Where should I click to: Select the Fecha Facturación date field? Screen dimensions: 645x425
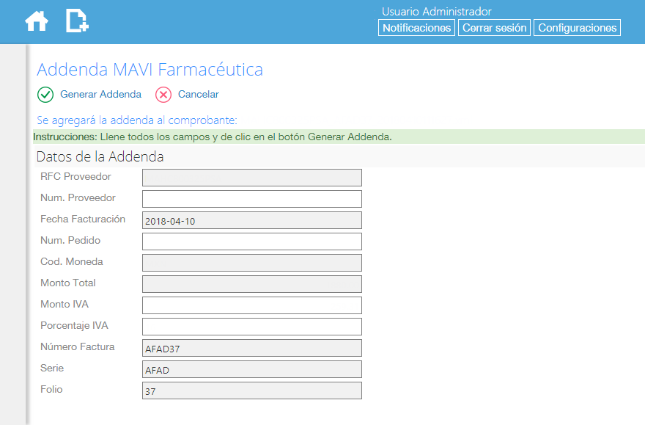tap(251, 220)
